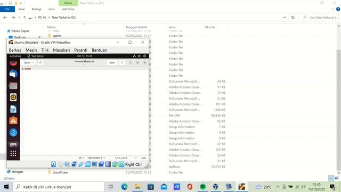Open recent locations dropdown arrow in Explorer
The width and height of the screenshot is (341, 192).
(19, 18)
